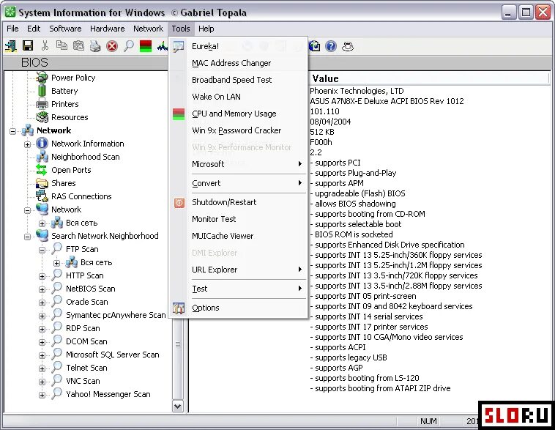This screenshot has height=430, width=555.
Task: Click the Print toolbar icon
Action: point(95,46)
